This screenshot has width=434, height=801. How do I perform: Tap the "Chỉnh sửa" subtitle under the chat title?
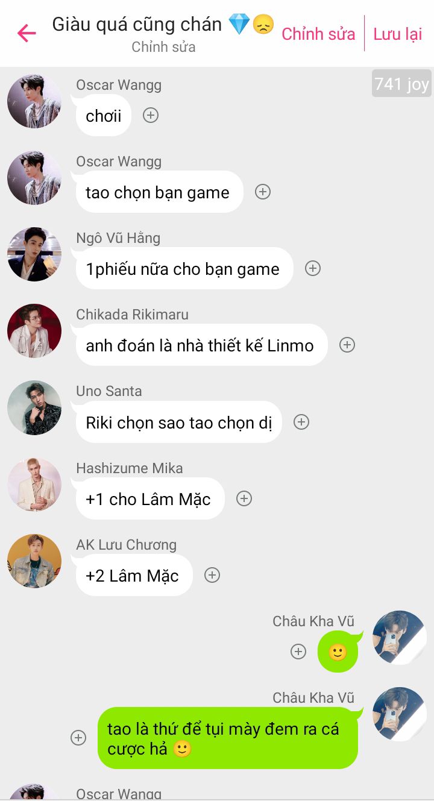coord(163,47)
